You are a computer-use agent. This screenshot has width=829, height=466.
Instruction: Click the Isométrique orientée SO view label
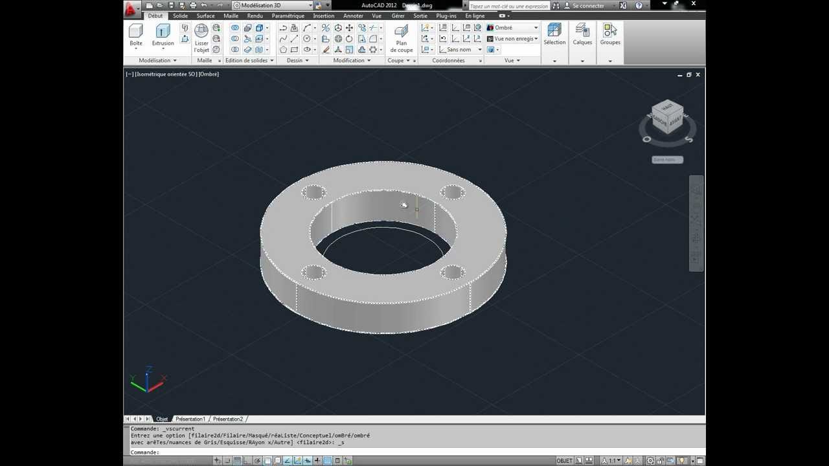(166, 74)
